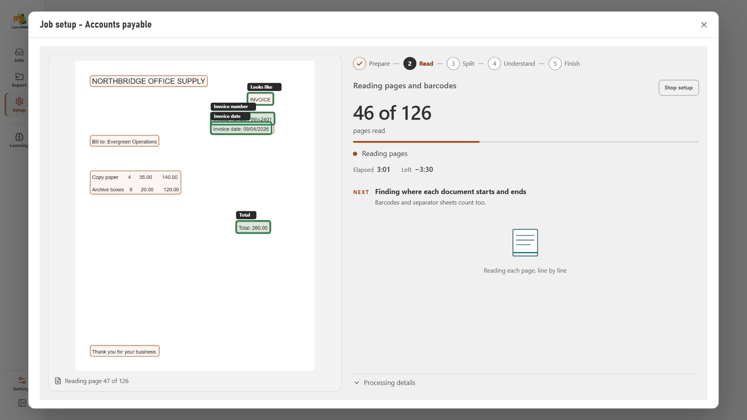Select the Setup gear icon
Image resolution: width=747 pixels, height=420 pixels.
(x=19, y=101)
